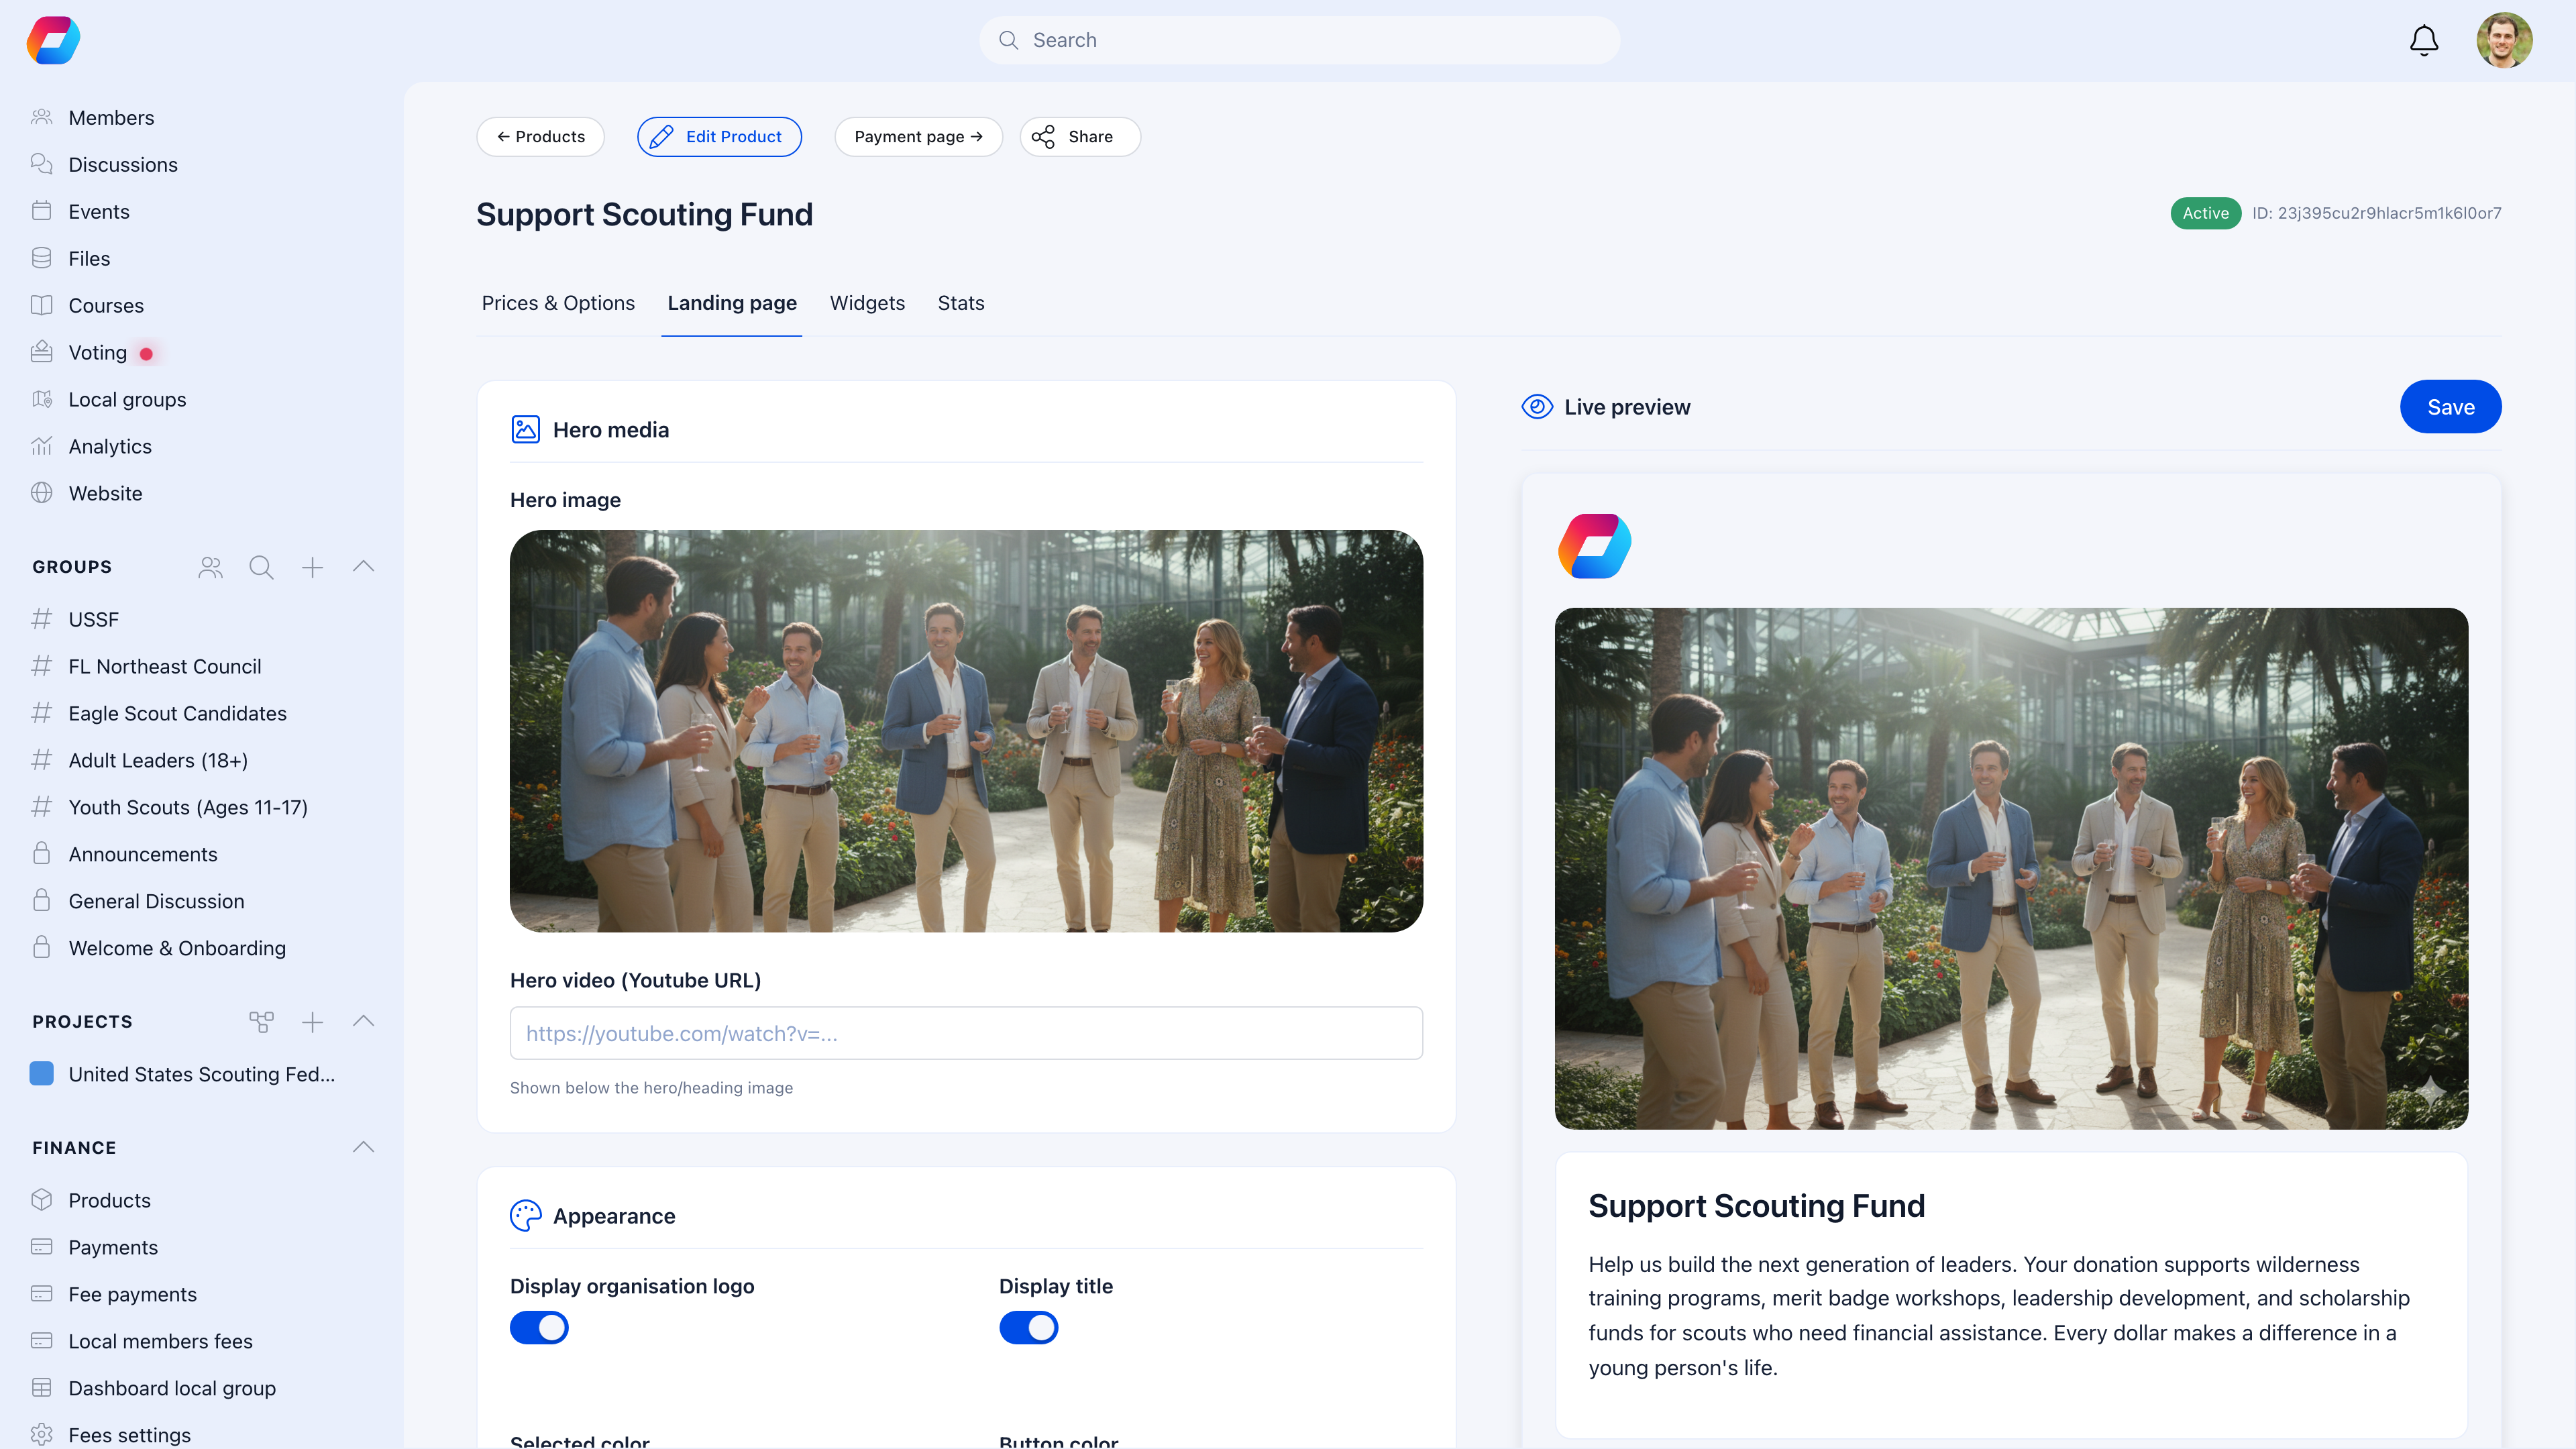Open the notifications bell
Viewport: 2576px width, 1449px height.
coord(2423,40)
